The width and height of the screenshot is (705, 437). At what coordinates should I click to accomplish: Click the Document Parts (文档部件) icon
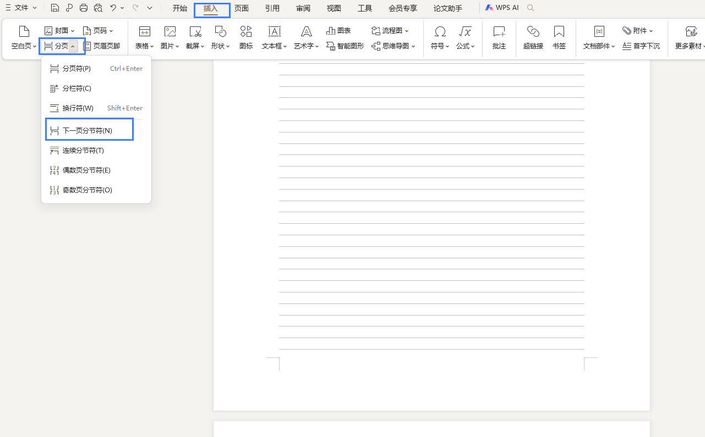(x=599, y=31)
